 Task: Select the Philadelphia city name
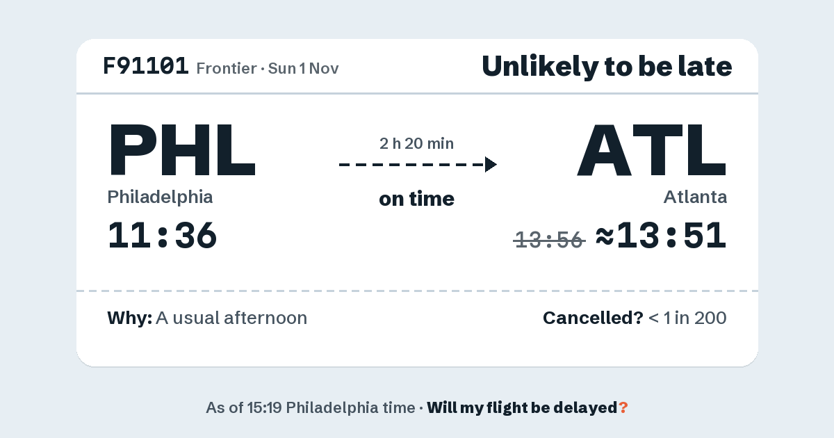pyautogui.click(x=160, y=197)
